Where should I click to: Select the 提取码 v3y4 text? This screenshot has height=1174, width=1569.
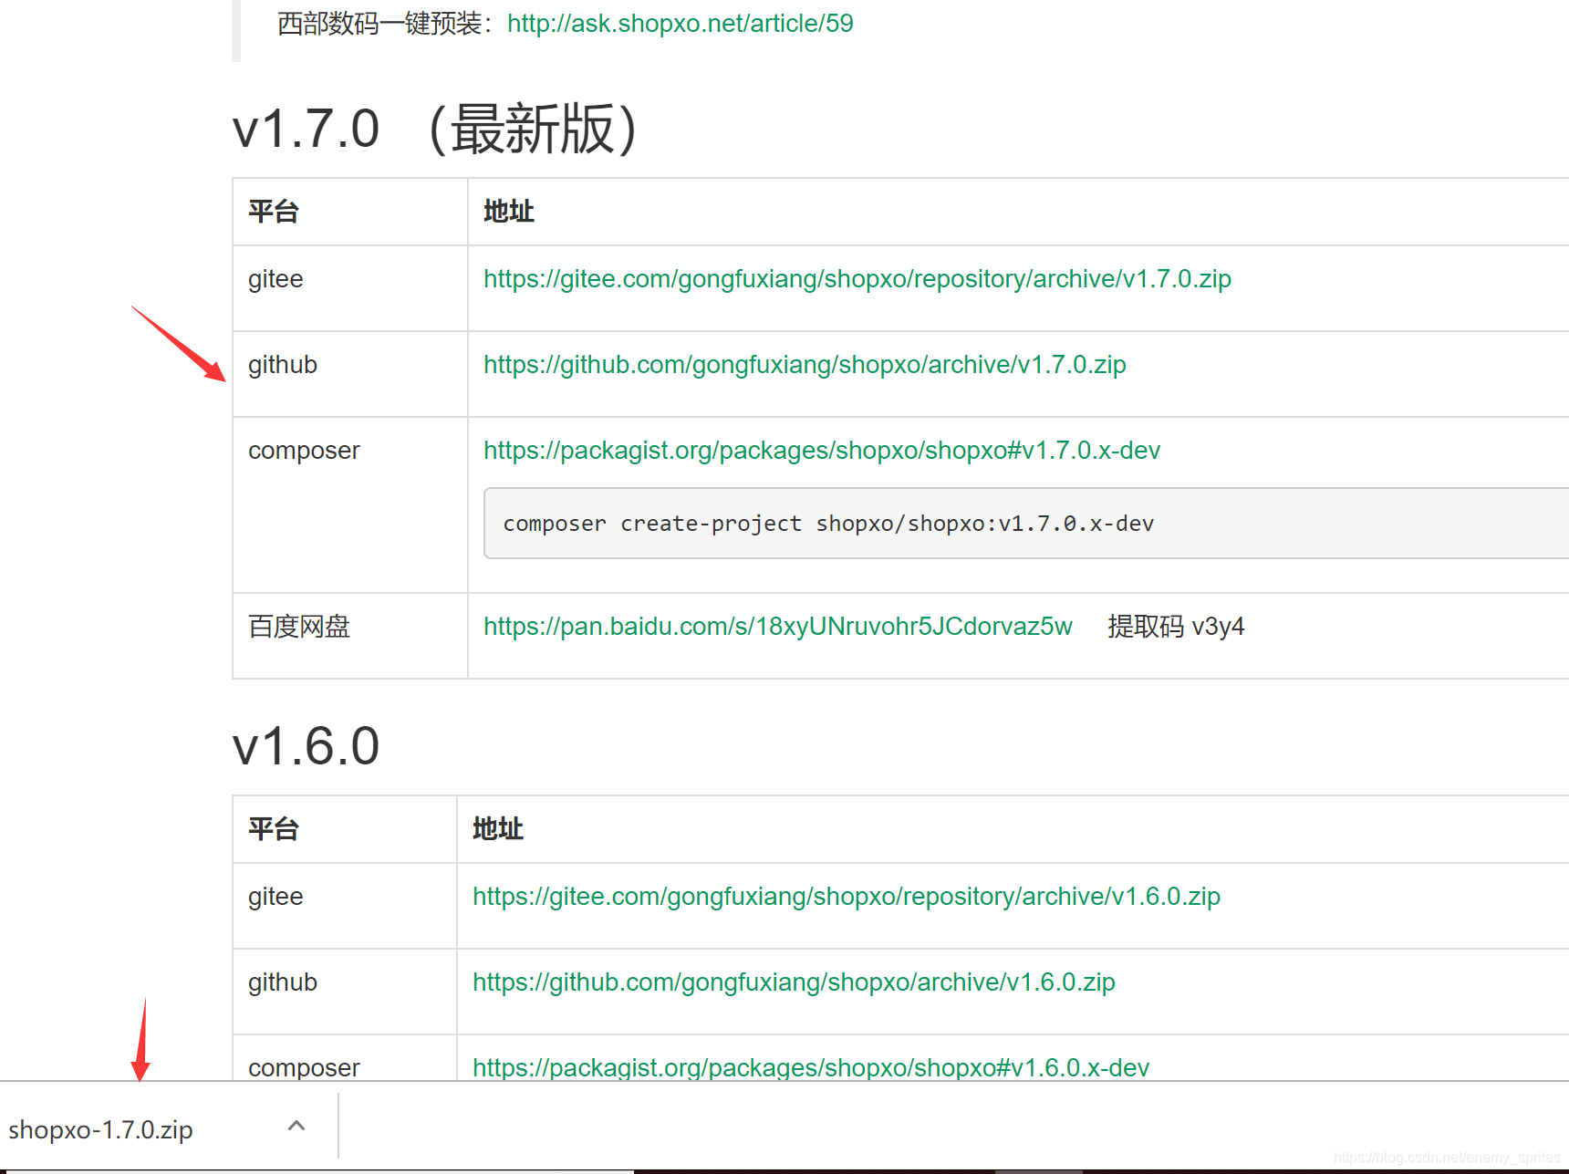click(x=1176, y=627)
